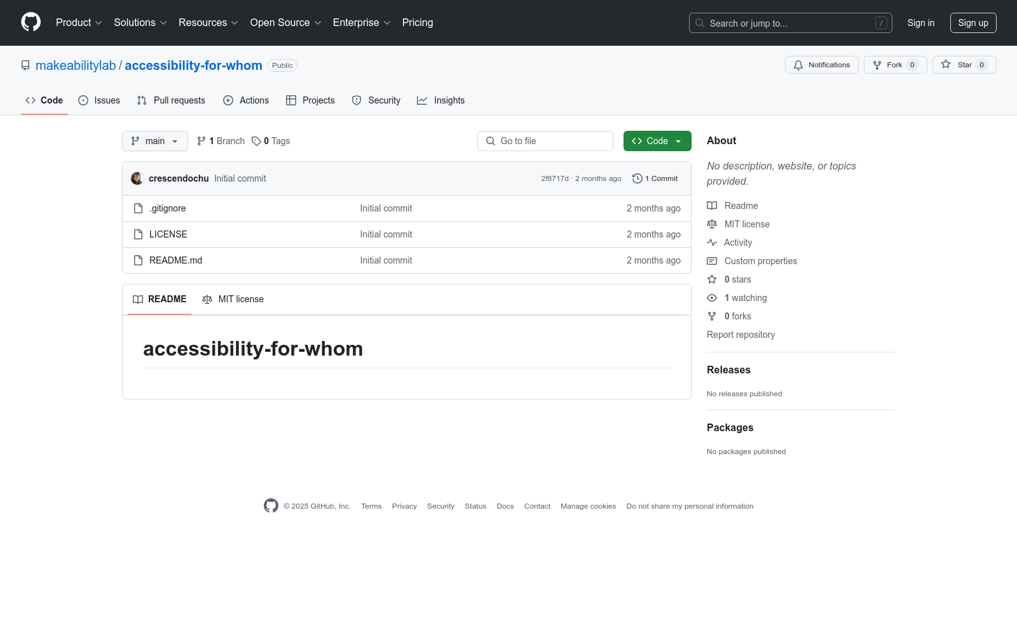Click the crescendochu avatar image
Image resolution: width=1017 pixels, height=635 pixels.
pos(137,178)
